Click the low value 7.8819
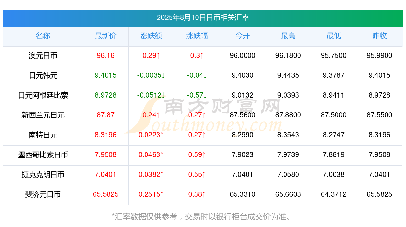 (x=334, y=155)
